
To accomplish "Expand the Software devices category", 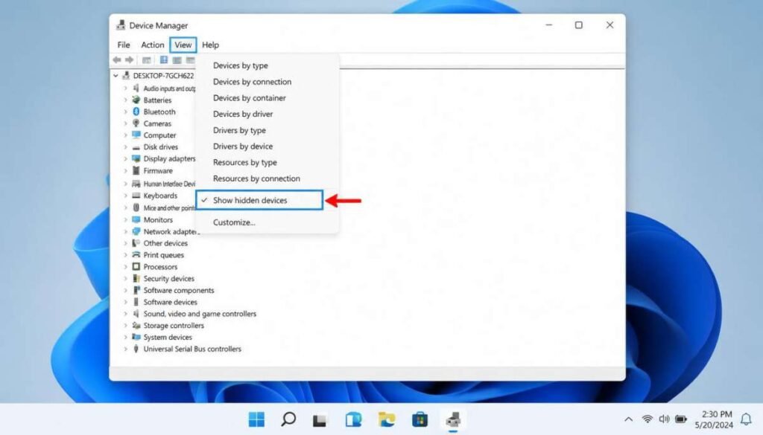I will [125, 302].
